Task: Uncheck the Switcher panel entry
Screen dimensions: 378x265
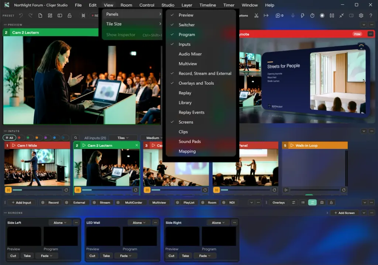Action: [x=200, y=25]
